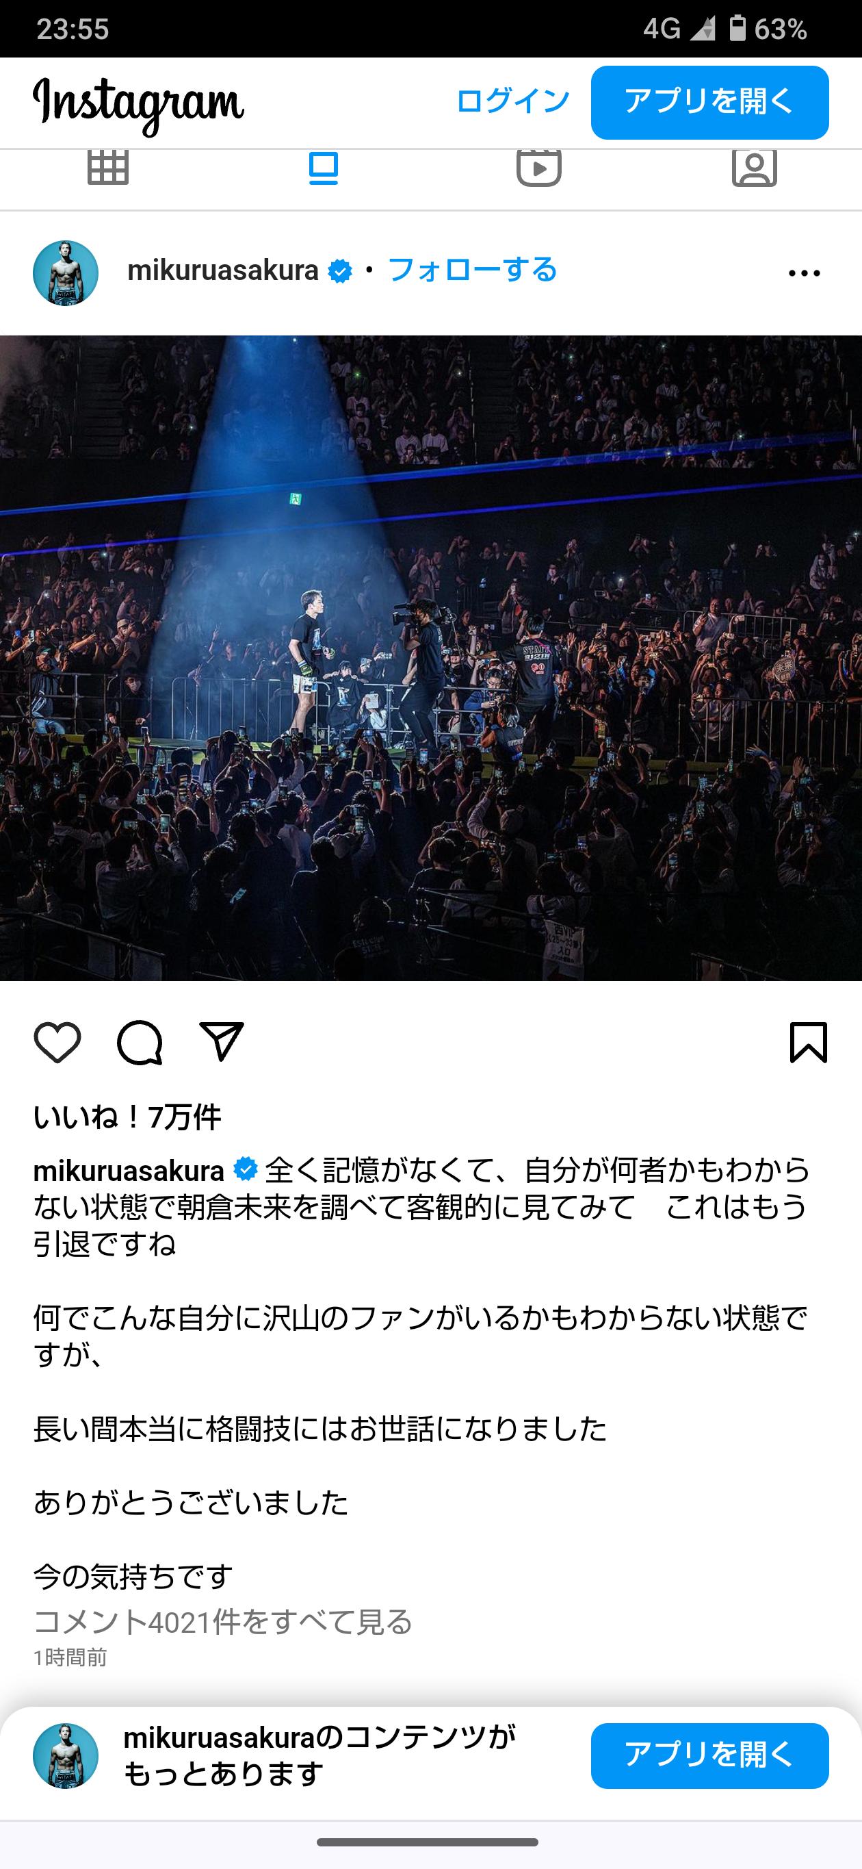Tap mikuruasakura username in post header

[x=222, y=270]
